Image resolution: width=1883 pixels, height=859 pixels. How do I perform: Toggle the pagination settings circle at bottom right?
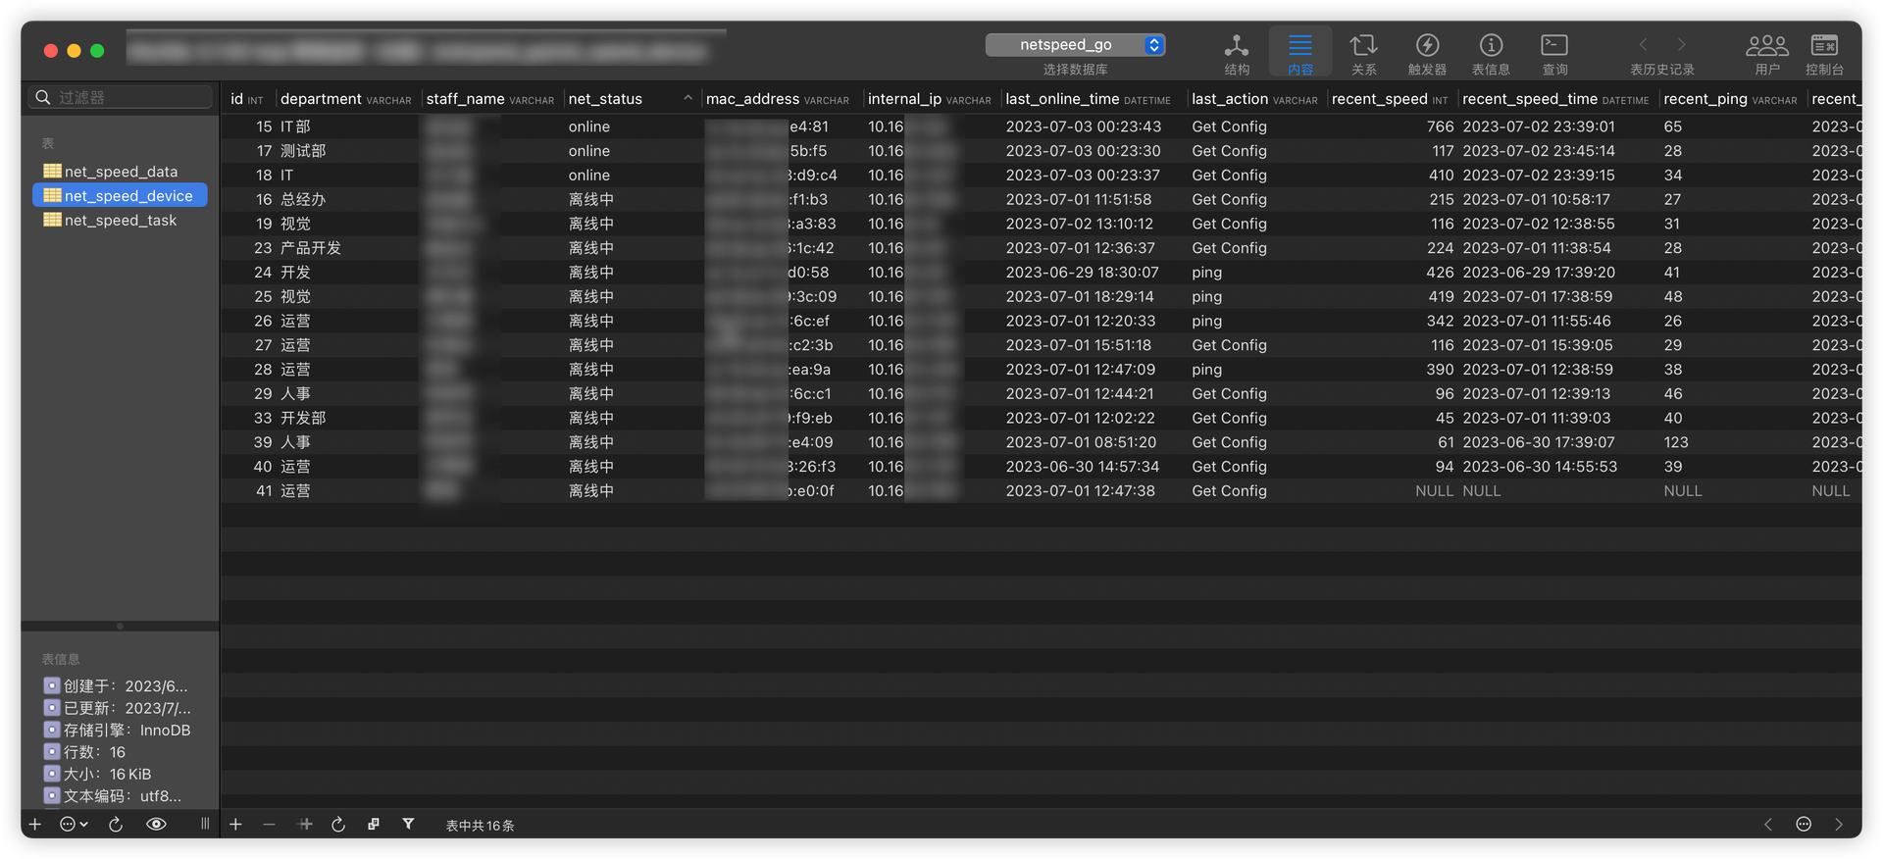tap(1804, 825)
